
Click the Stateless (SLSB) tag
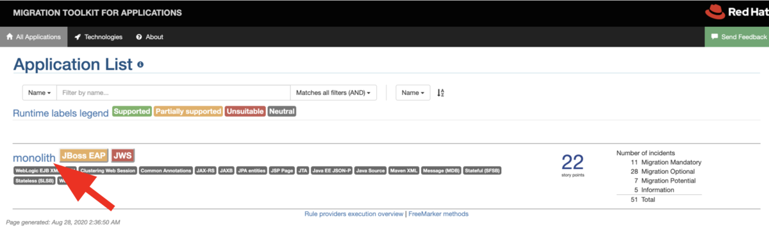coord(35,181)
